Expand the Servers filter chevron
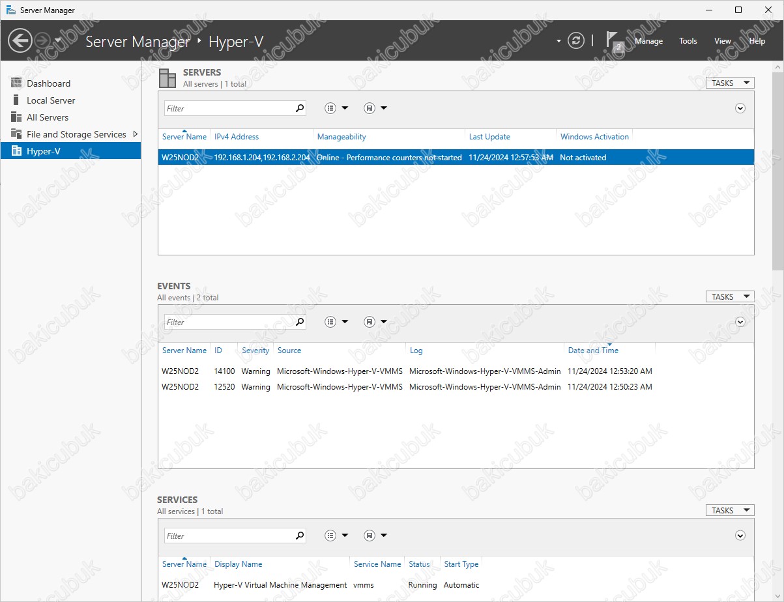 click(x=740, y=109)
